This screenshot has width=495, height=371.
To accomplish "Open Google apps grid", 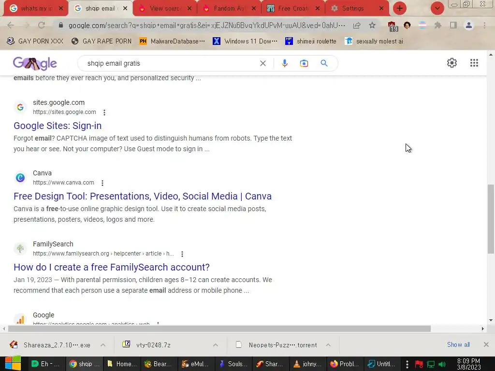I will tap(474, 63).
